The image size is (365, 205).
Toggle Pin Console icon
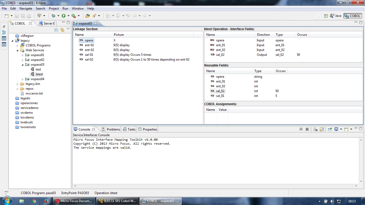point(330,129)
